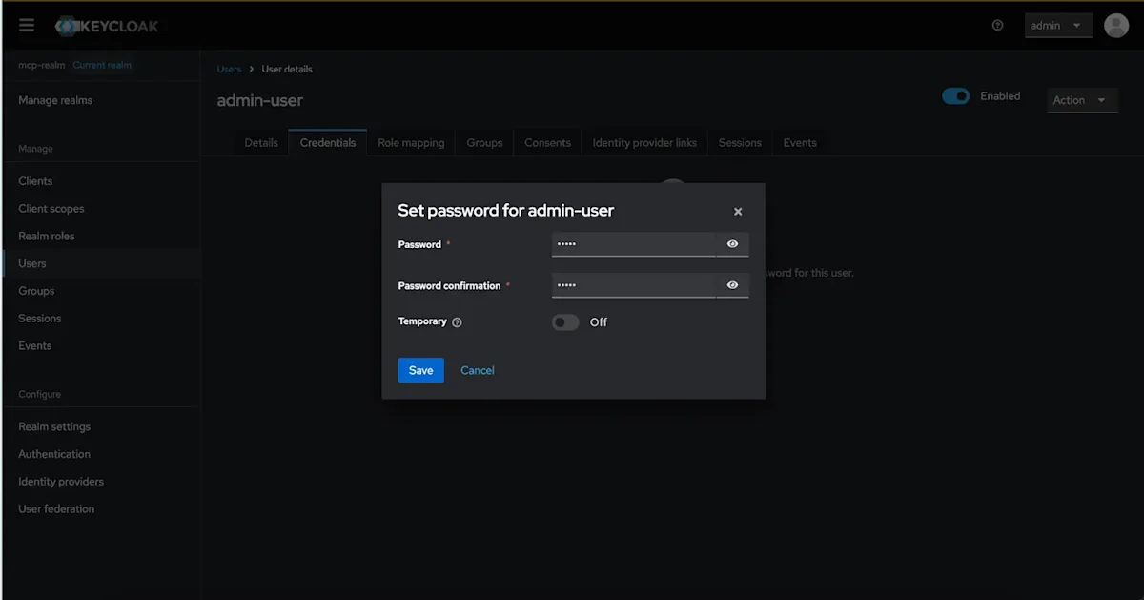Open Realm settings in sidebar
This screenshot has width=1144, height=600.
coord(100,427)
